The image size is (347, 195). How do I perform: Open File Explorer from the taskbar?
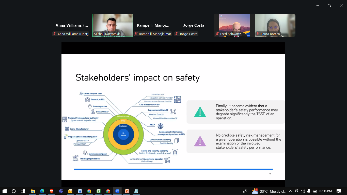pos(33,191)
